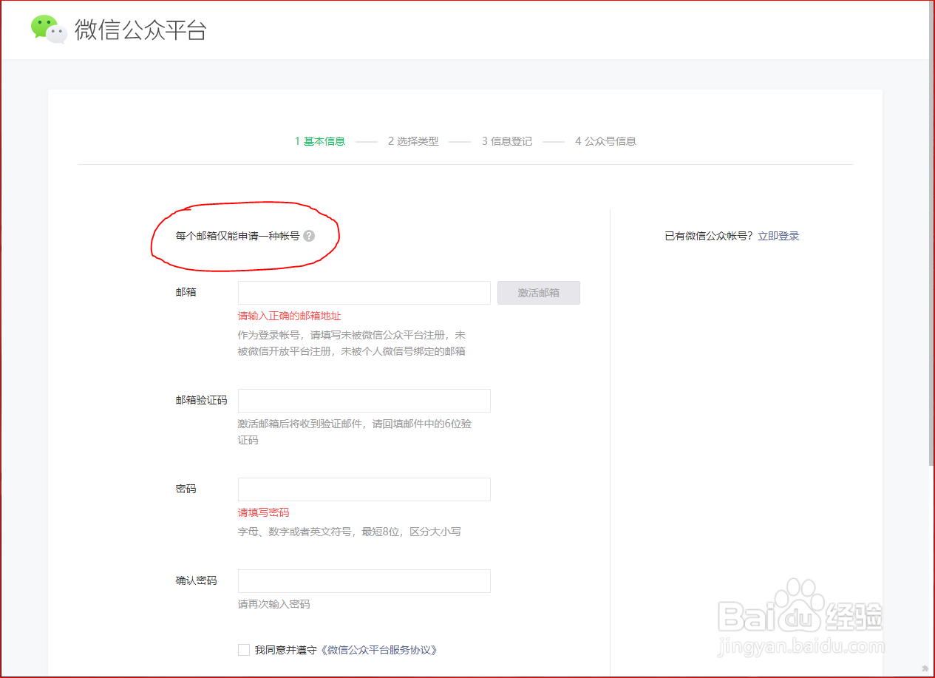Select step 1 基本信息
This screenshot has width=935, height=678.
[320, 141]
